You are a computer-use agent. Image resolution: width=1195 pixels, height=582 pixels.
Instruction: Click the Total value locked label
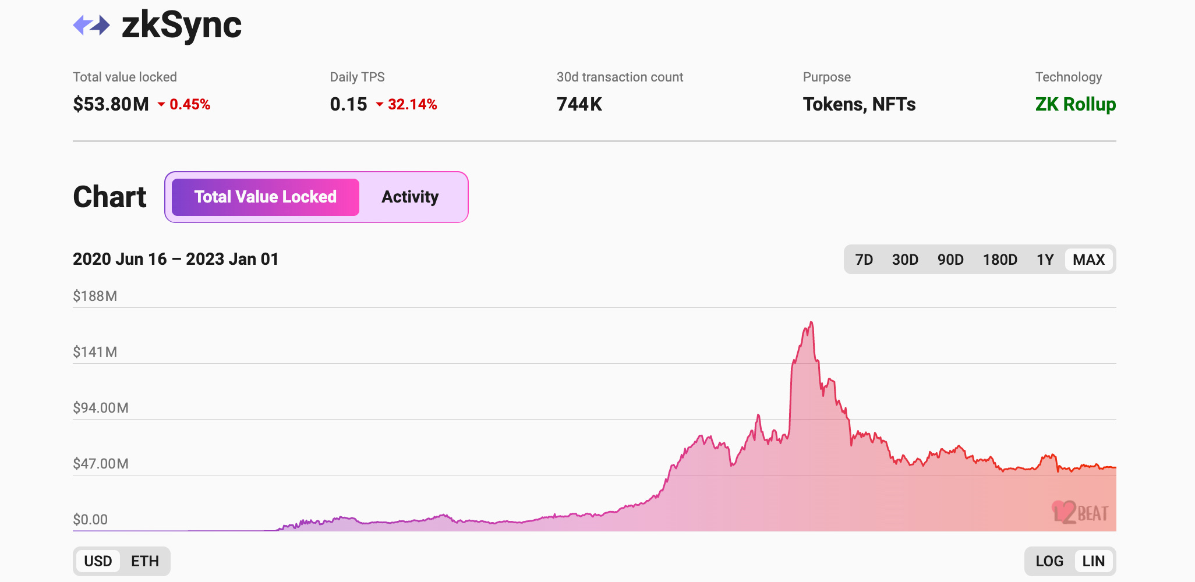point(125,77)
